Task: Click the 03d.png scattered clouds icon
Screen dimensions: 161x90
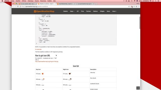Action: 43,85
